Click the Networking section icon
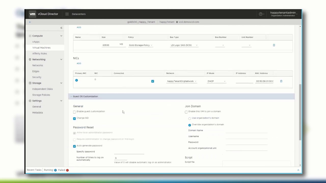Image resolution: width=326 pixels, height=183 pixels. [30, 59]
